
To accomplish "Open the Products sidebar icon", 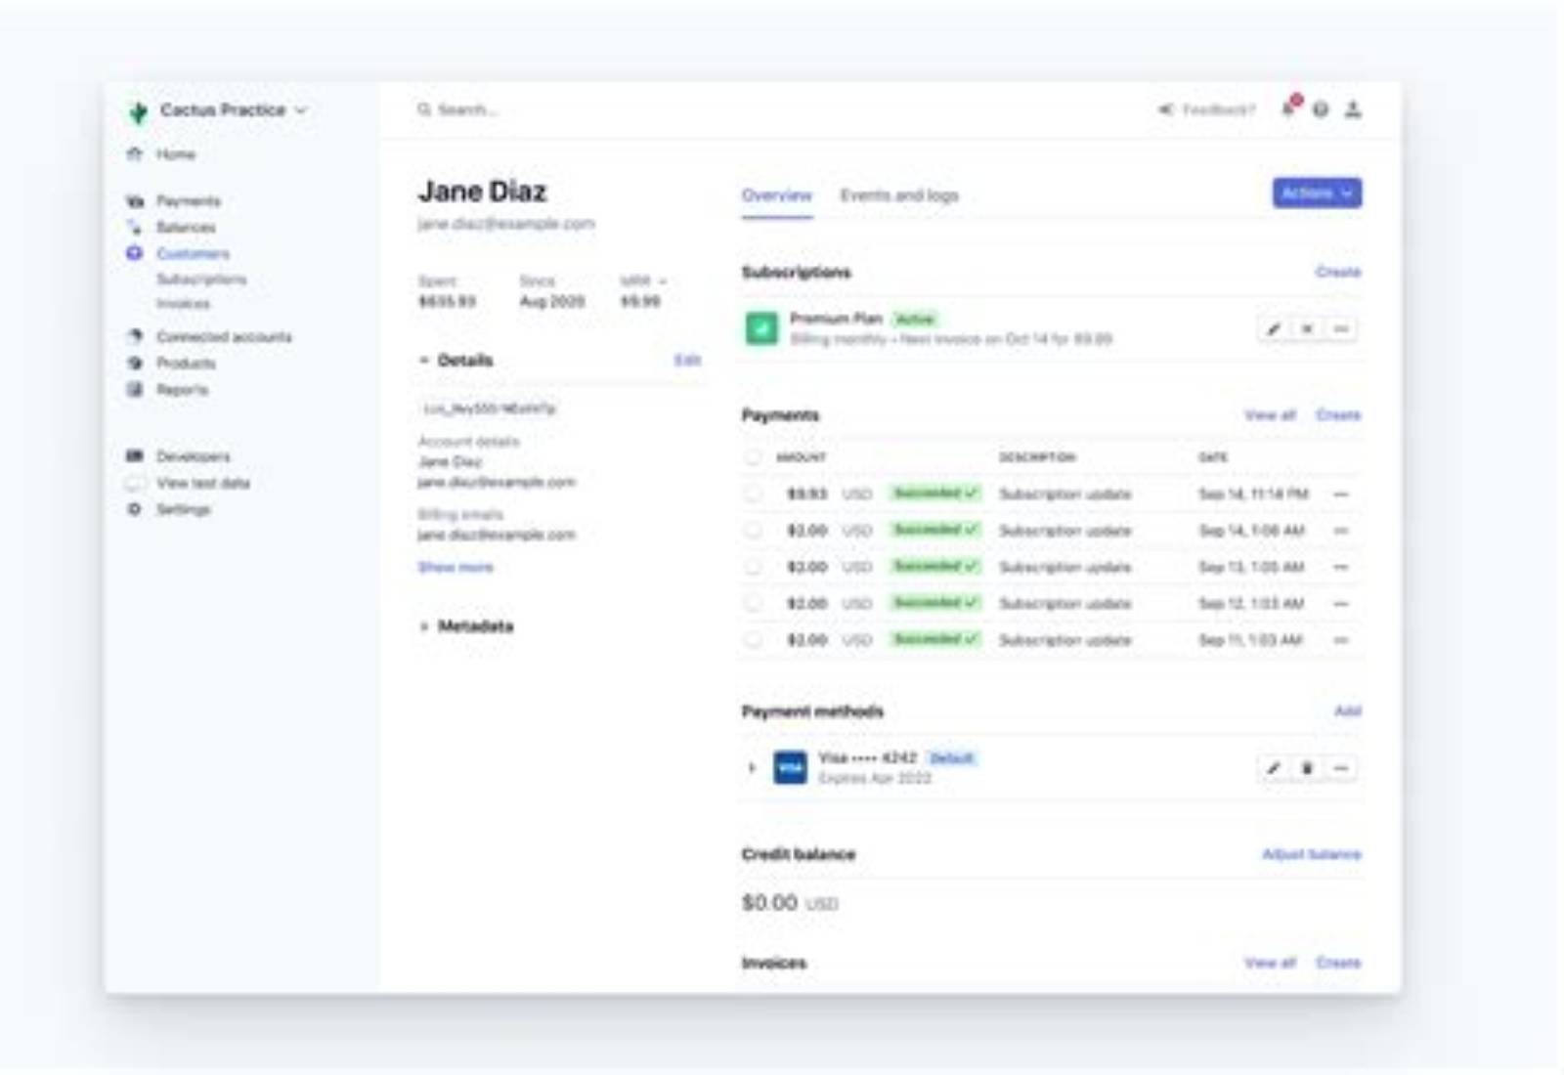I will pos(135,363).
